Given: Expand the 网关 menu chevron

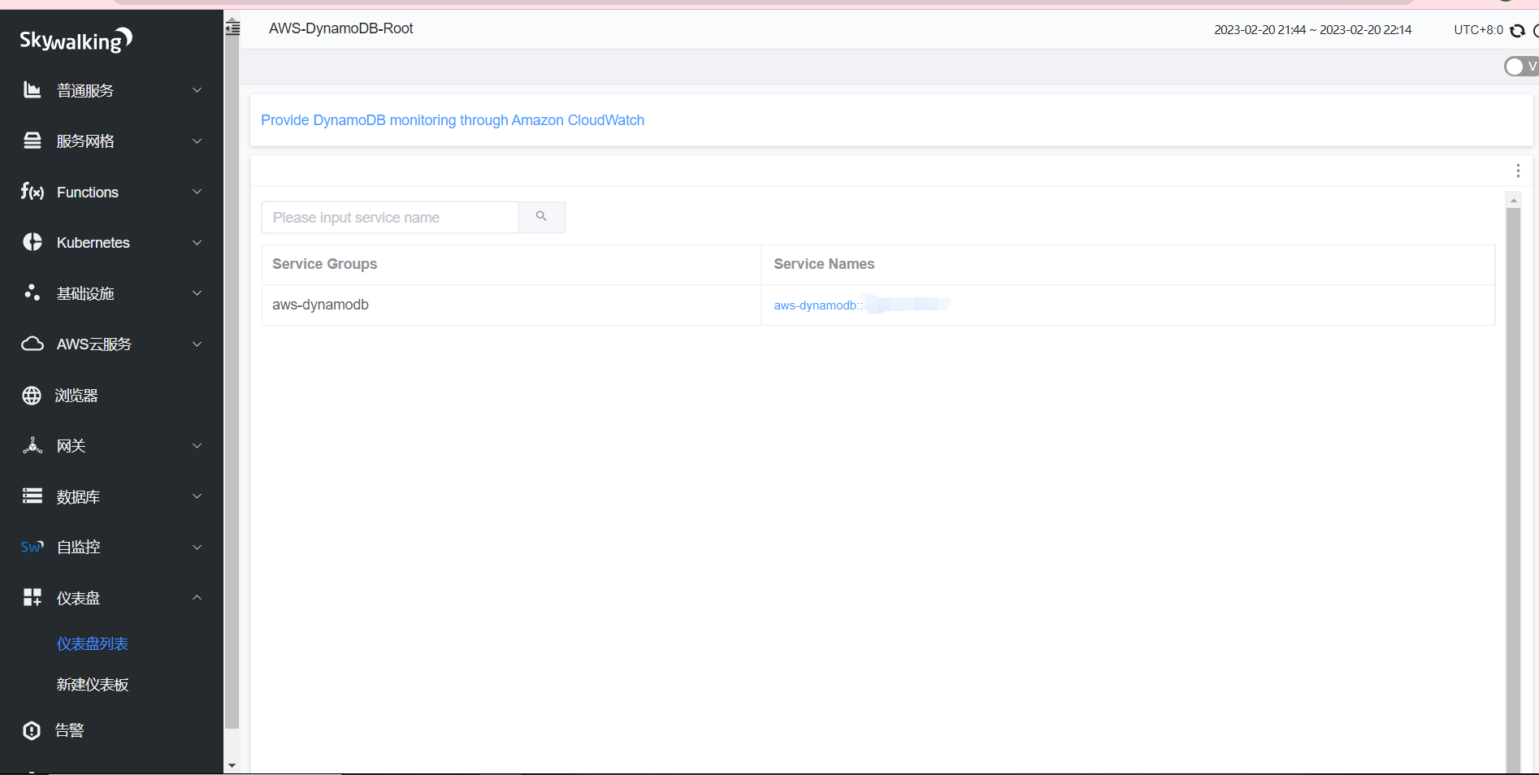Looking at the screenshot, I should (197, 445).
